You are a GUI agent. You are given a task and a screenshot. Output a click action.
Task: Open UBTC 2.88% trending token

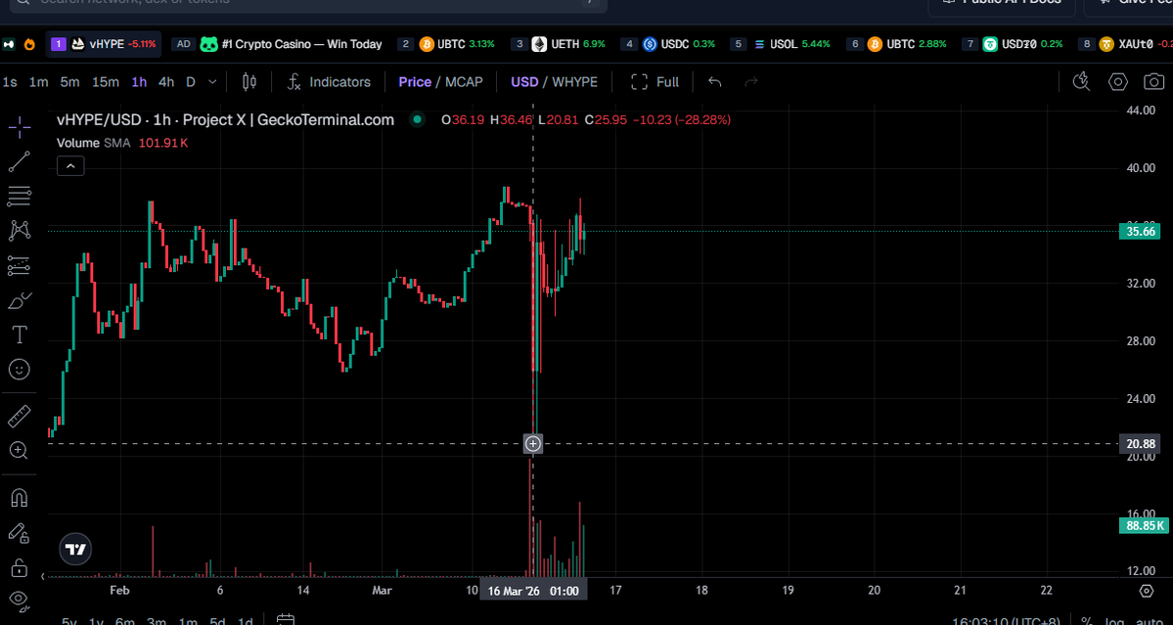point(896,44)
